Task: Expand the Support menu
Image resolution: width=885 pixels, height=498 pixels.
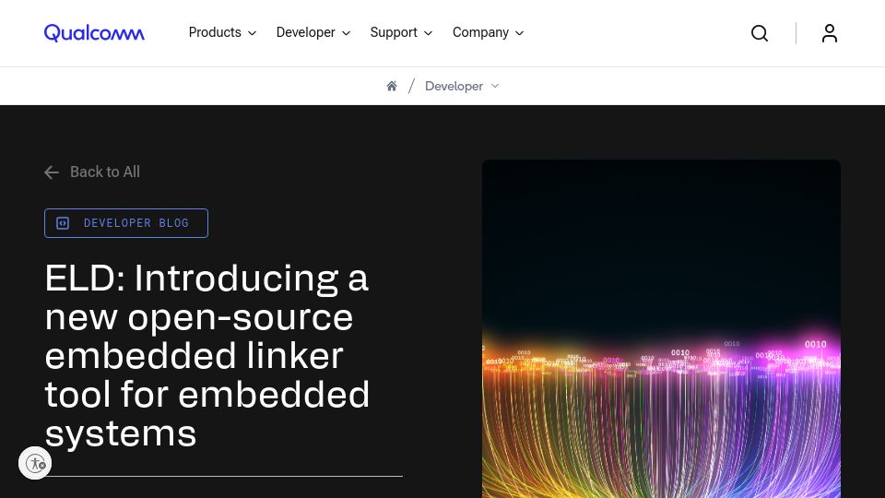Action: pos(401,33)
